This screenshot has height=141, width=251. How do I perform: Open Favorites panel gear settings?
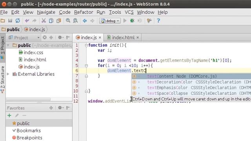point(60,108)
